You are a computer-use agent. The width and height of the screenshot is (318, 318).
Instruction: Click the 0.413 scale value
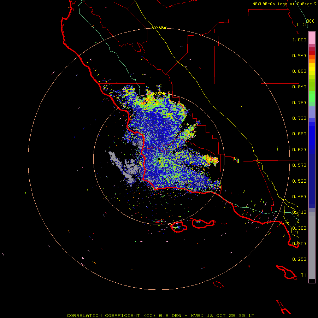(x=299, y=212)
